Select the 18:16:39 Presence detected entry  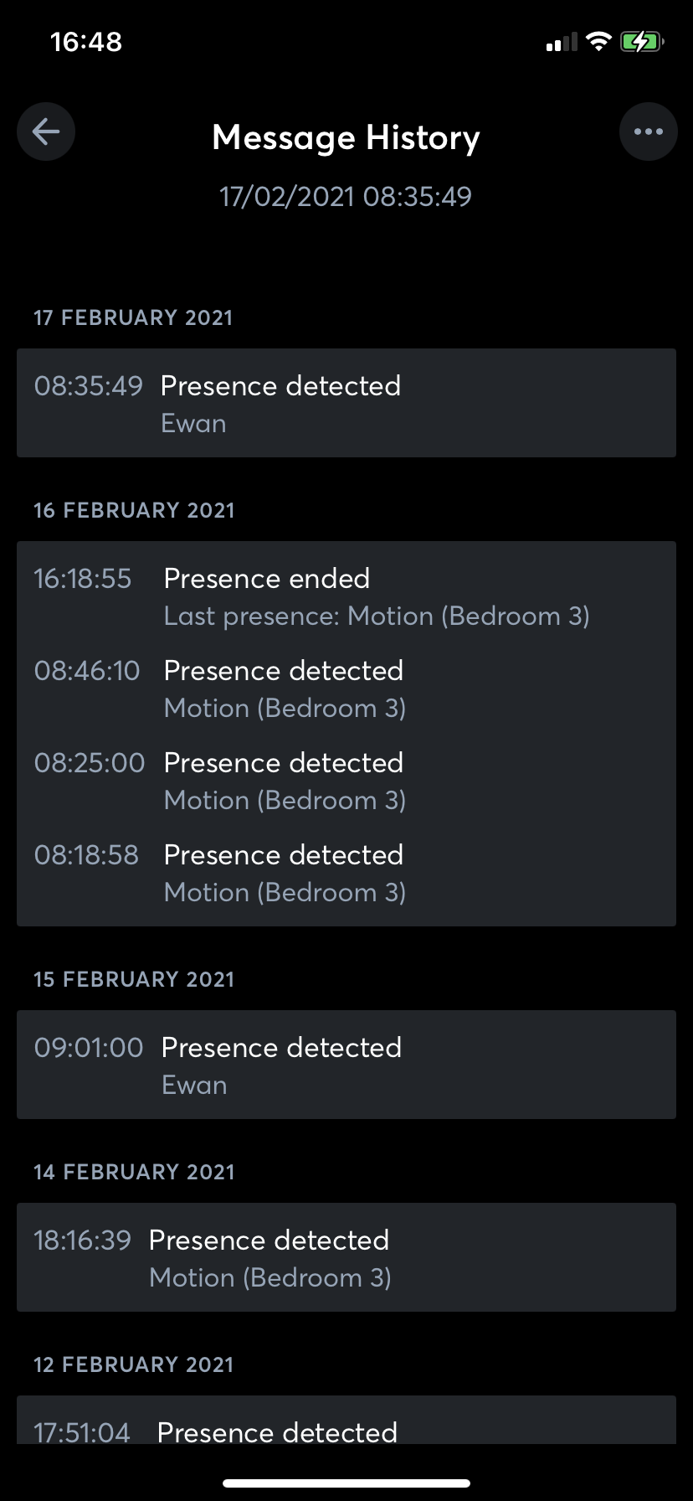tap(346, 1257)
